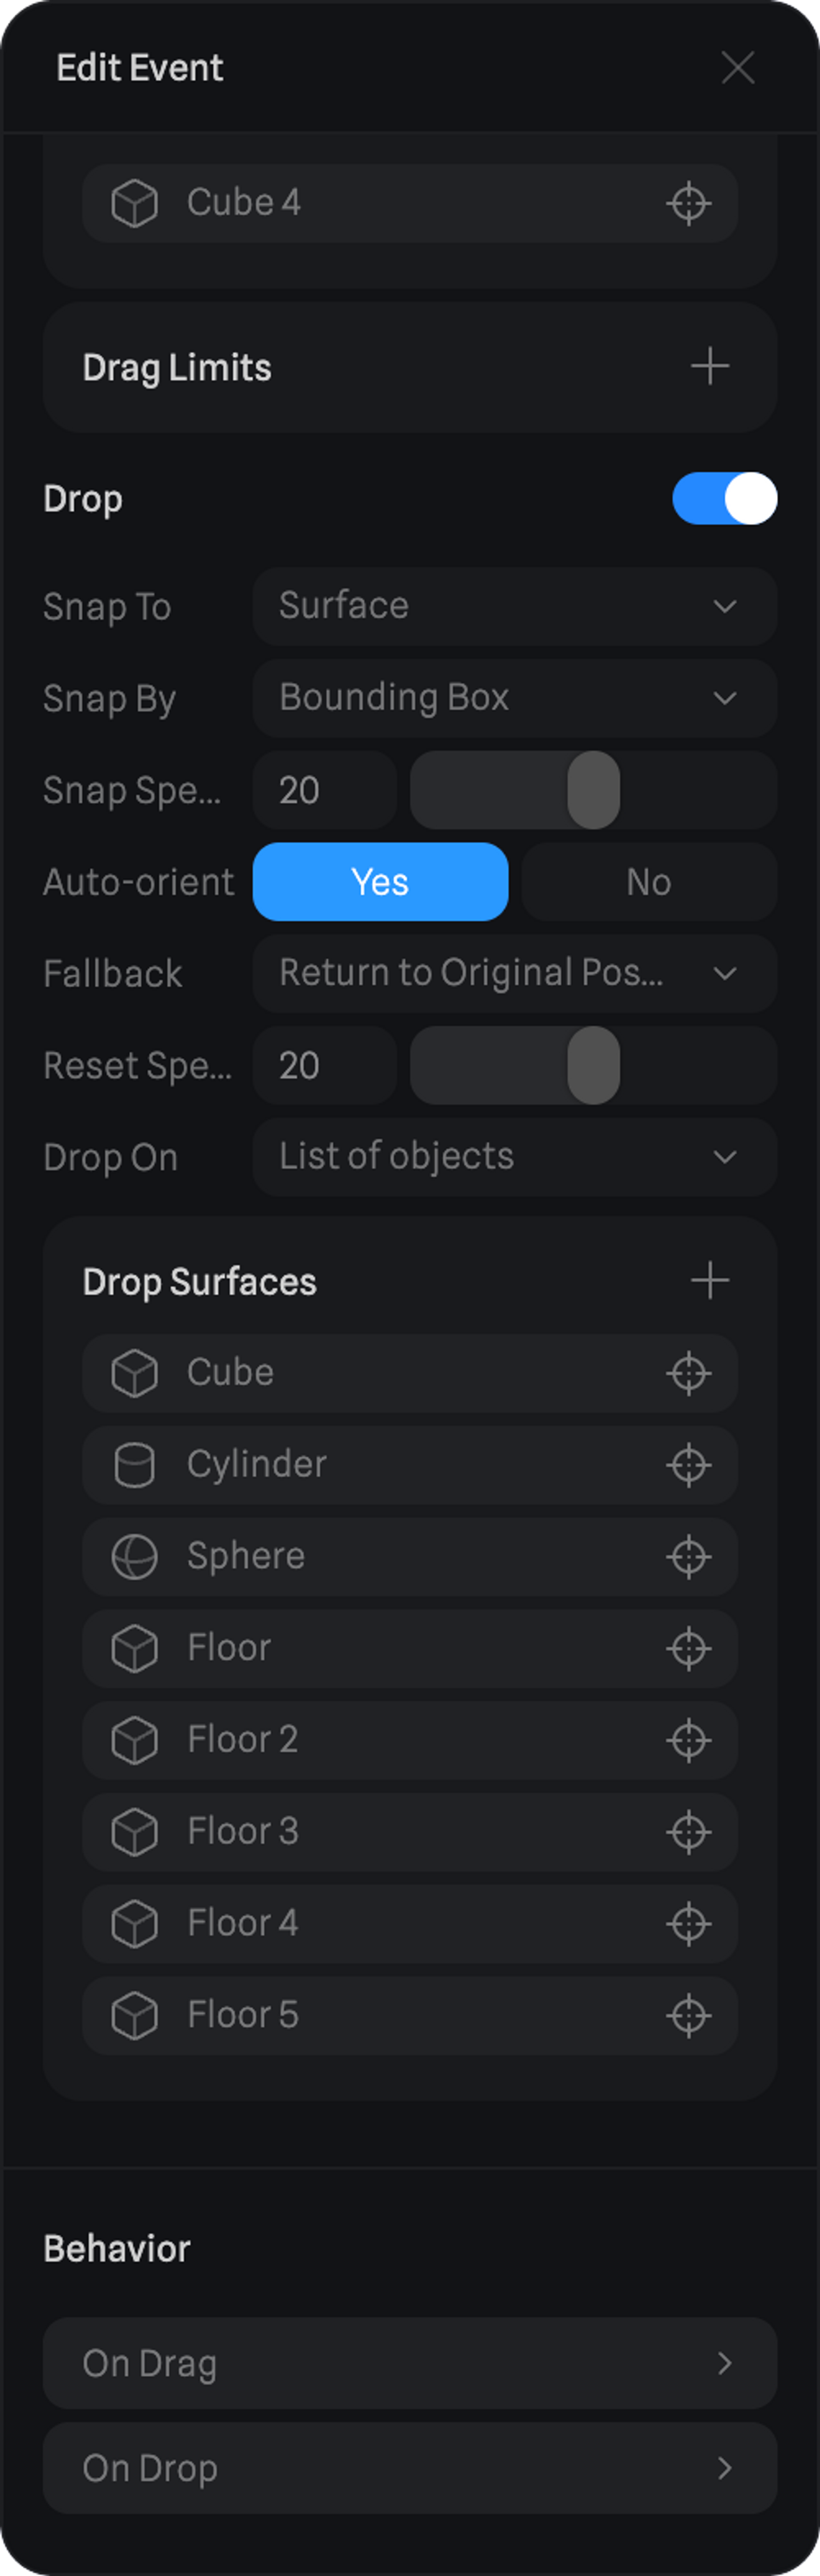This screenshot has height=2576, width=820.
Task: Add a Drop Surface with plus icon
Action: [x=710, y=1281]
